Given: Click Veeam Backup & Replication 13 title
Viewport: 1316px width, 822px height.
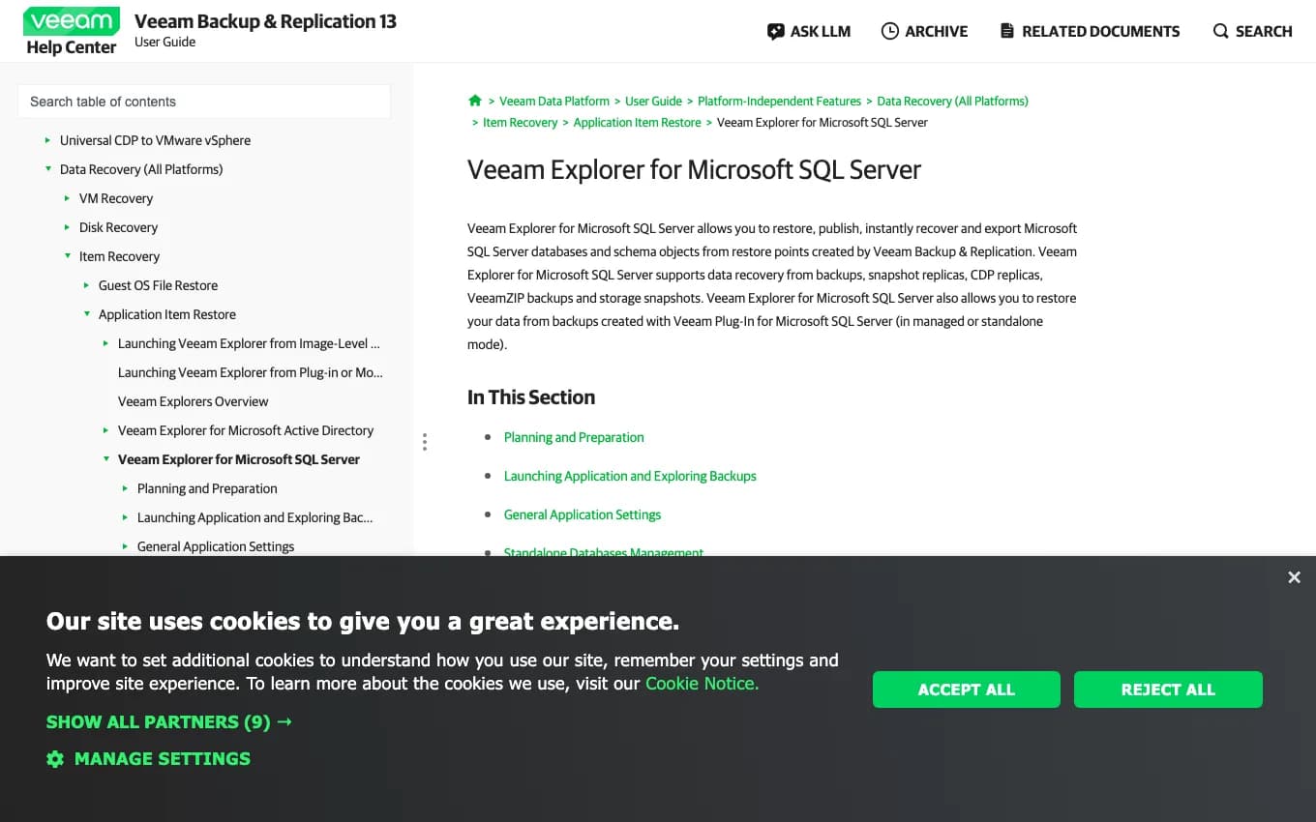Looking at the screenshot, I should 265,21.
